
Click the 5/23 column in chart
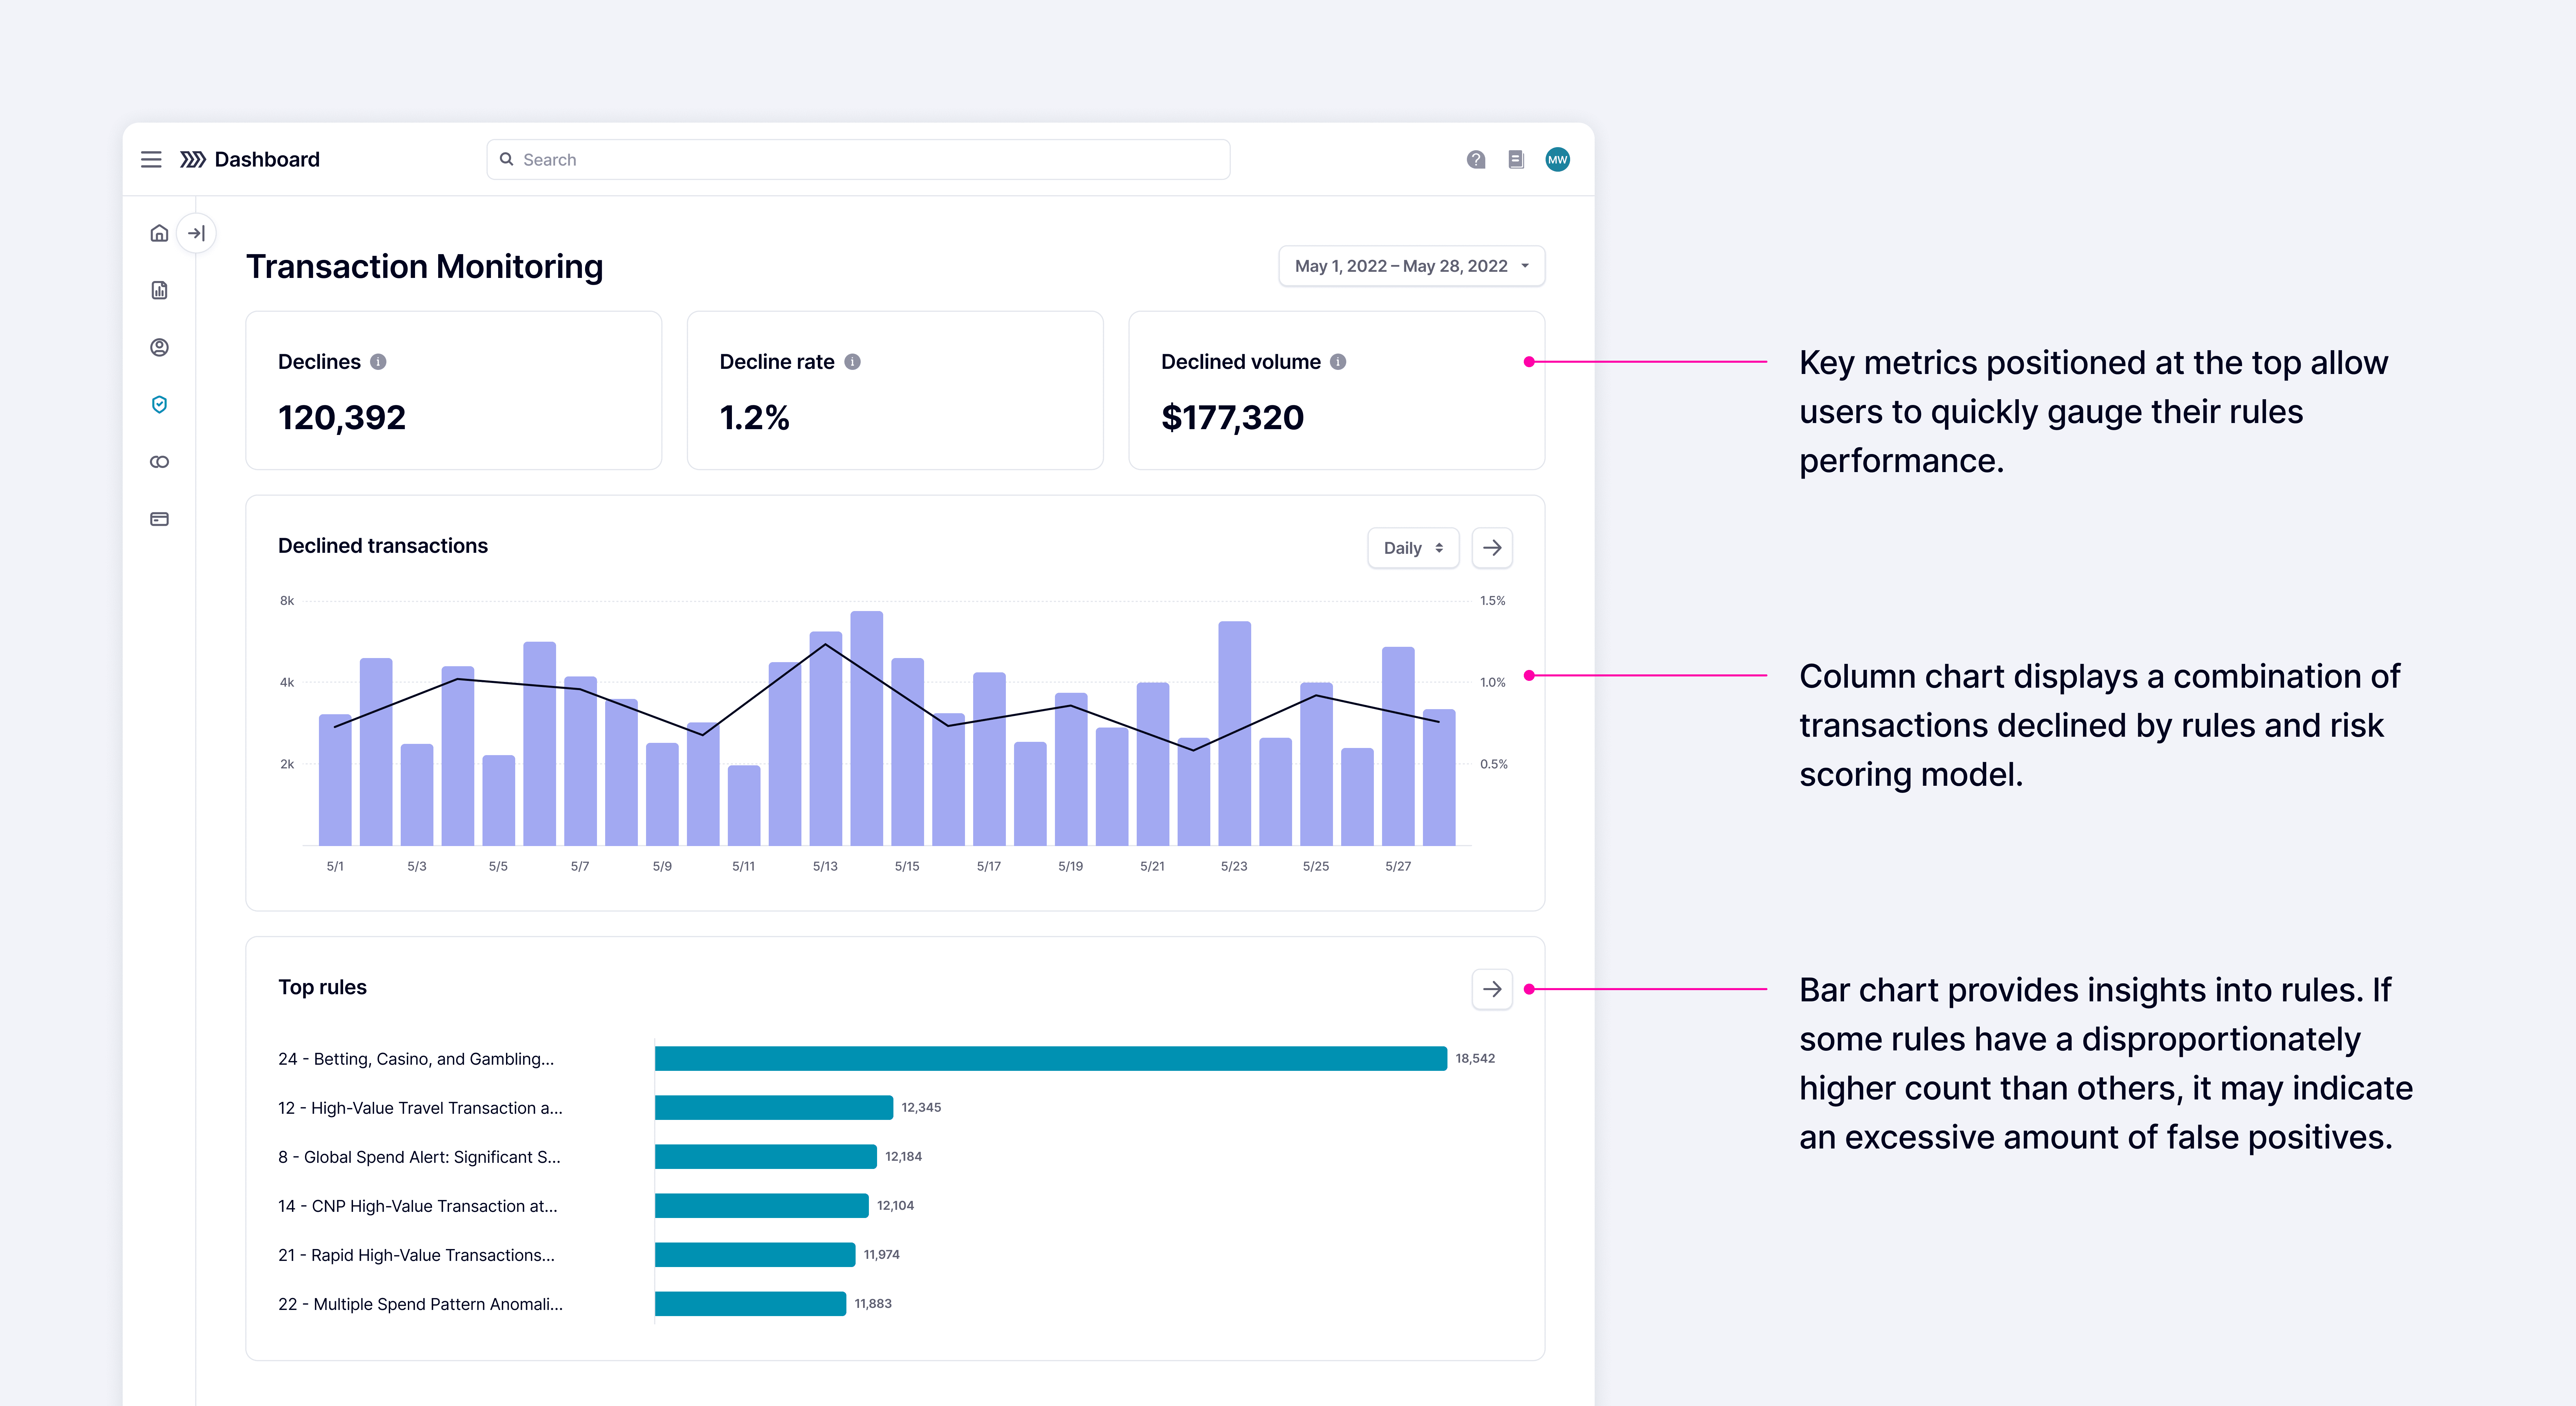click(1235, 733)
